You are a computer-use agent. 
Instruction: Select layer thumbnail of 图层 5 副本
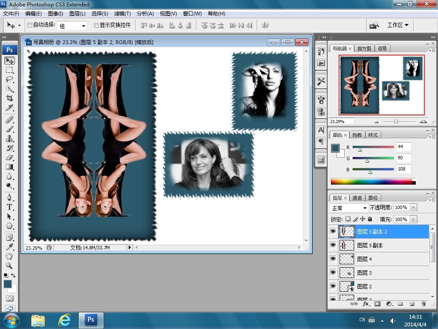tap(346, 245)
